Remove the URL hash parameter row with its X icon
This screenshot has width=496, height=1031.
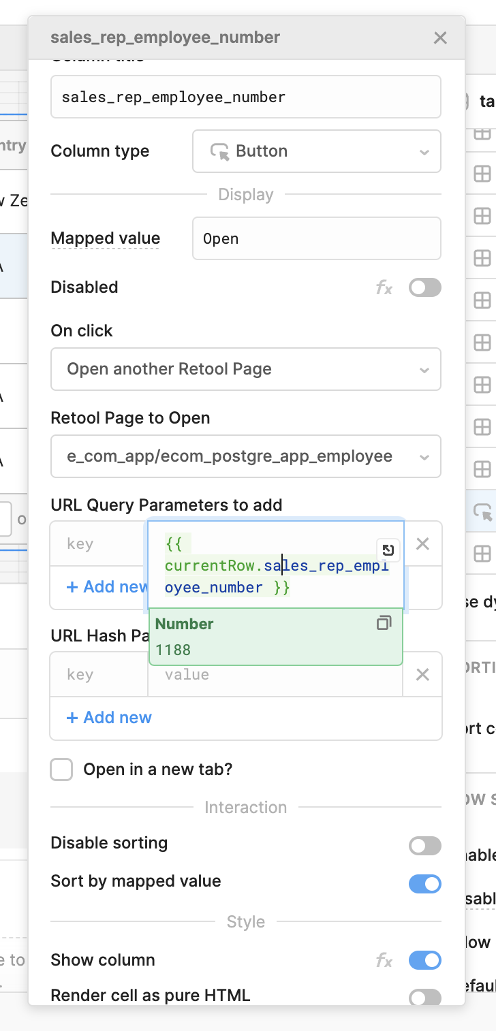click(x=422, y=674)
